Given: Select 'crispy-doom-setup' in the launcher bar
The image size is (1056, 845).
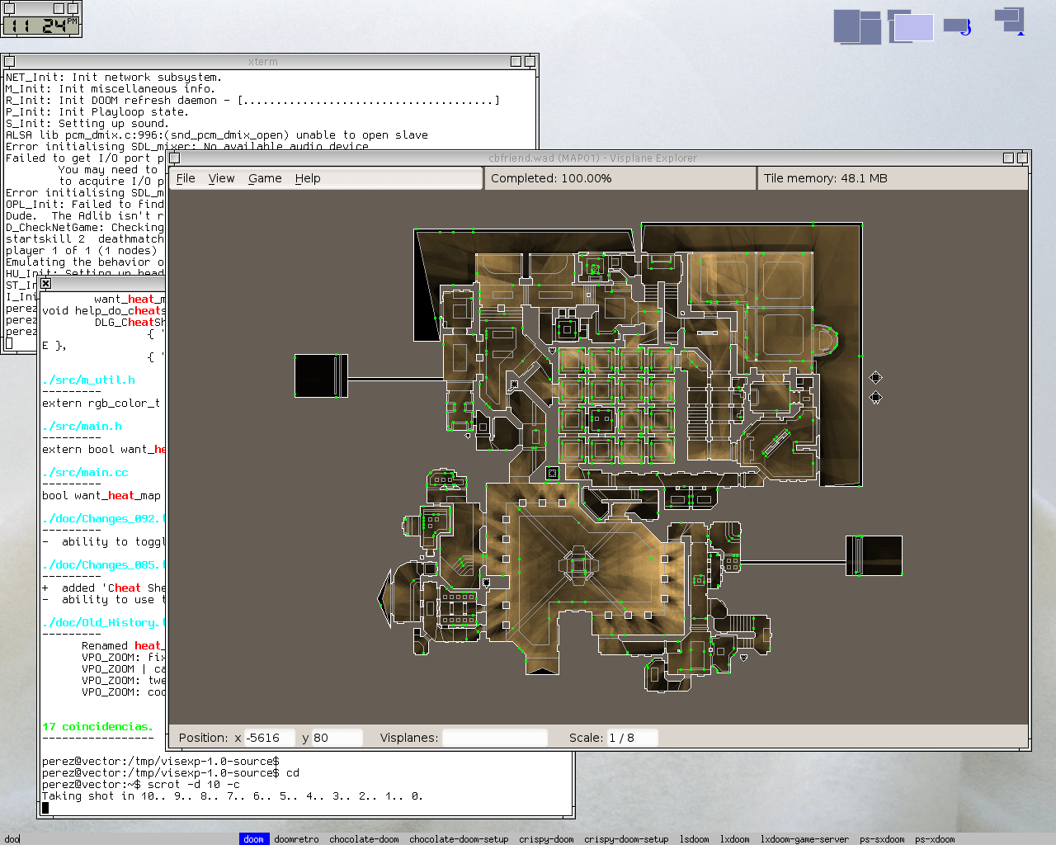Looking at the screenshot, I should click(x=626, y=839).
